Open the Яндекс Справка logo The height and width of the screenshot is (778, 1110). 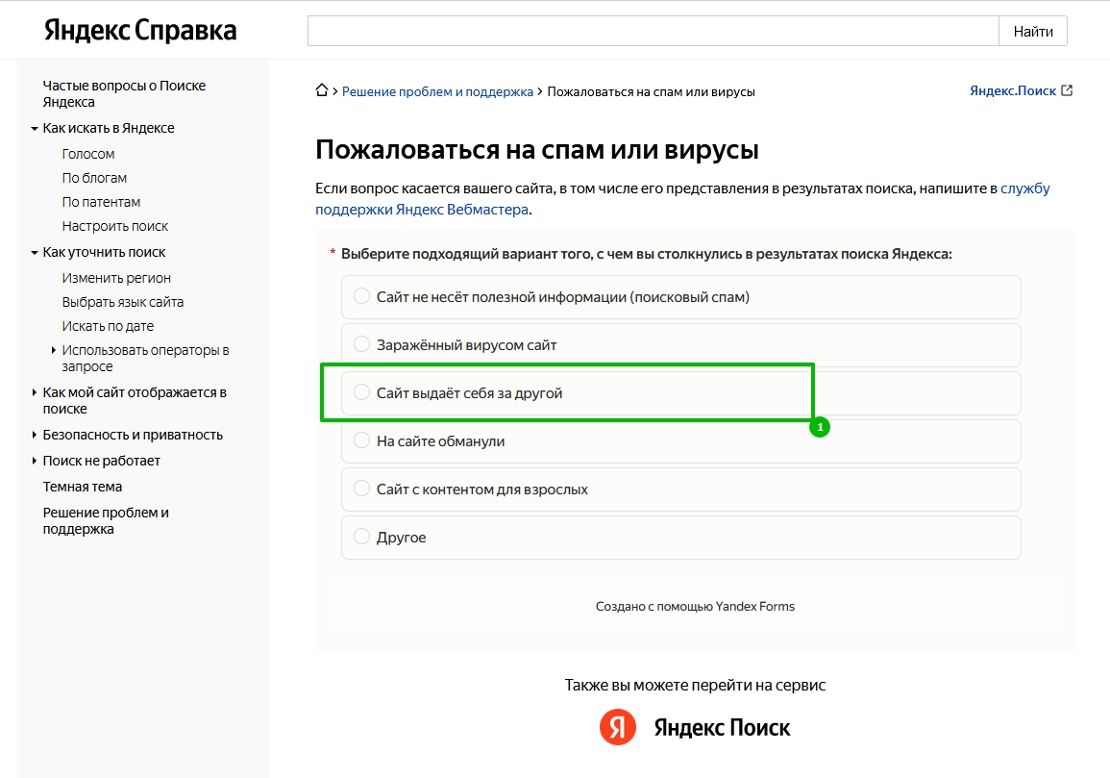click(140, 31)
